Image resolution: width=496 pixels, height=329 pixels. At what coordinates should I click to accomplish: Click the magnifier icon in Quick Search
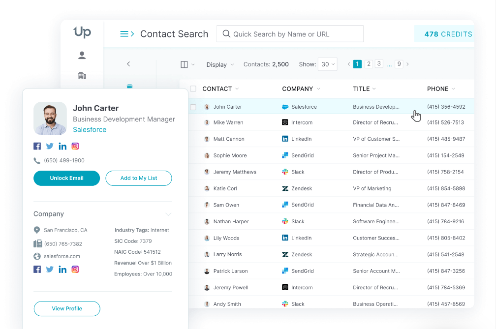226,34
